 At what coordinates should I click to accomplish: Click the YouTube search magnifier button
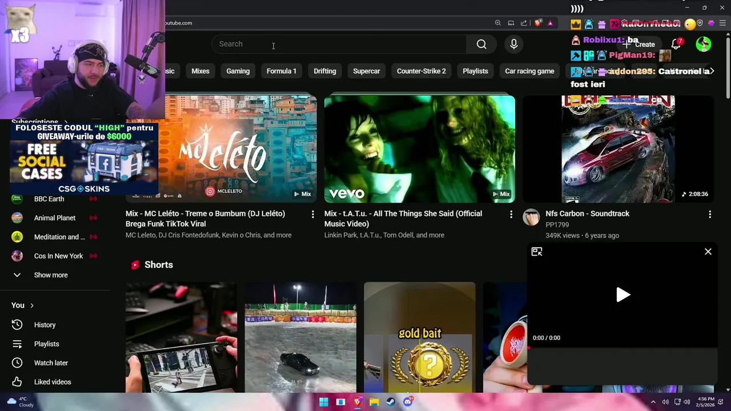tap(481, 44)
